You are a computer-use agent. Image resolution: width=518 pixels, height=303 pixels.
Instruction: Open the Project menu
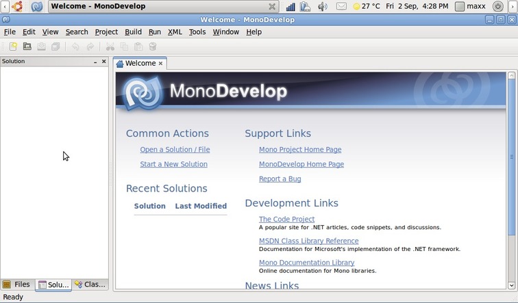(x=106, y=31)
